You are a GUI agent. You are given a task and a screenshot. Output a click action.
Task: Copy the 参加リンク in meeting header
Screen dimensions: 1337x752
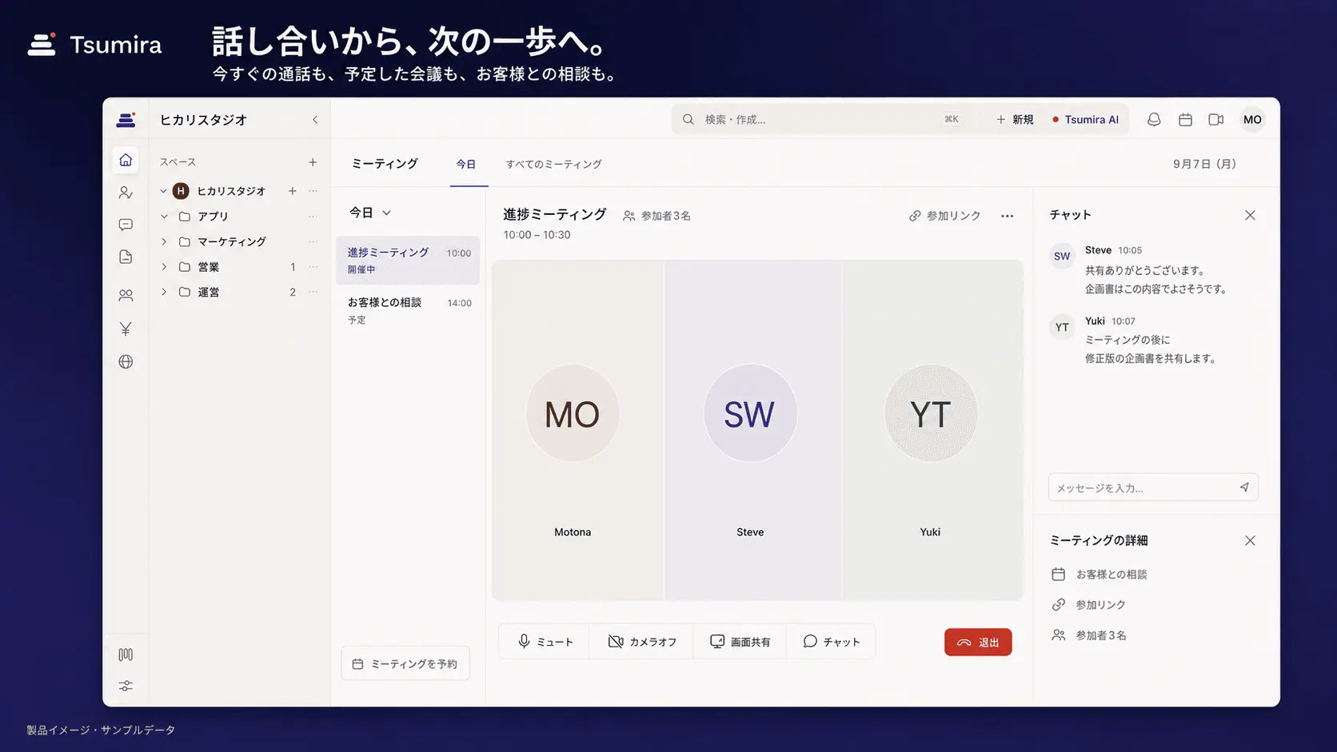[944, 216]
